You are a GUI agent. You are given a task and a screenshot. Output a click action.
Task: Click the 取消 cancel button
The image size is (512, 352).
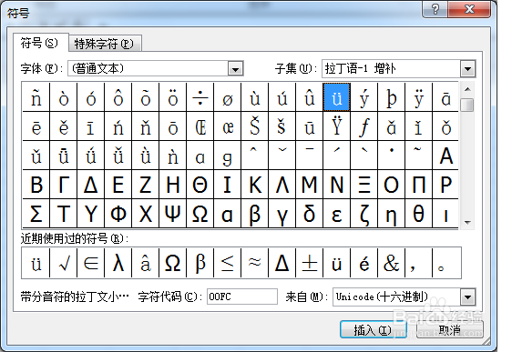coord(450,330)
